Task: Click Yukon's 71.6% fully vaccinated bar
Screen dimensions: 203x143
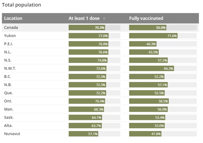Action: 153,36
